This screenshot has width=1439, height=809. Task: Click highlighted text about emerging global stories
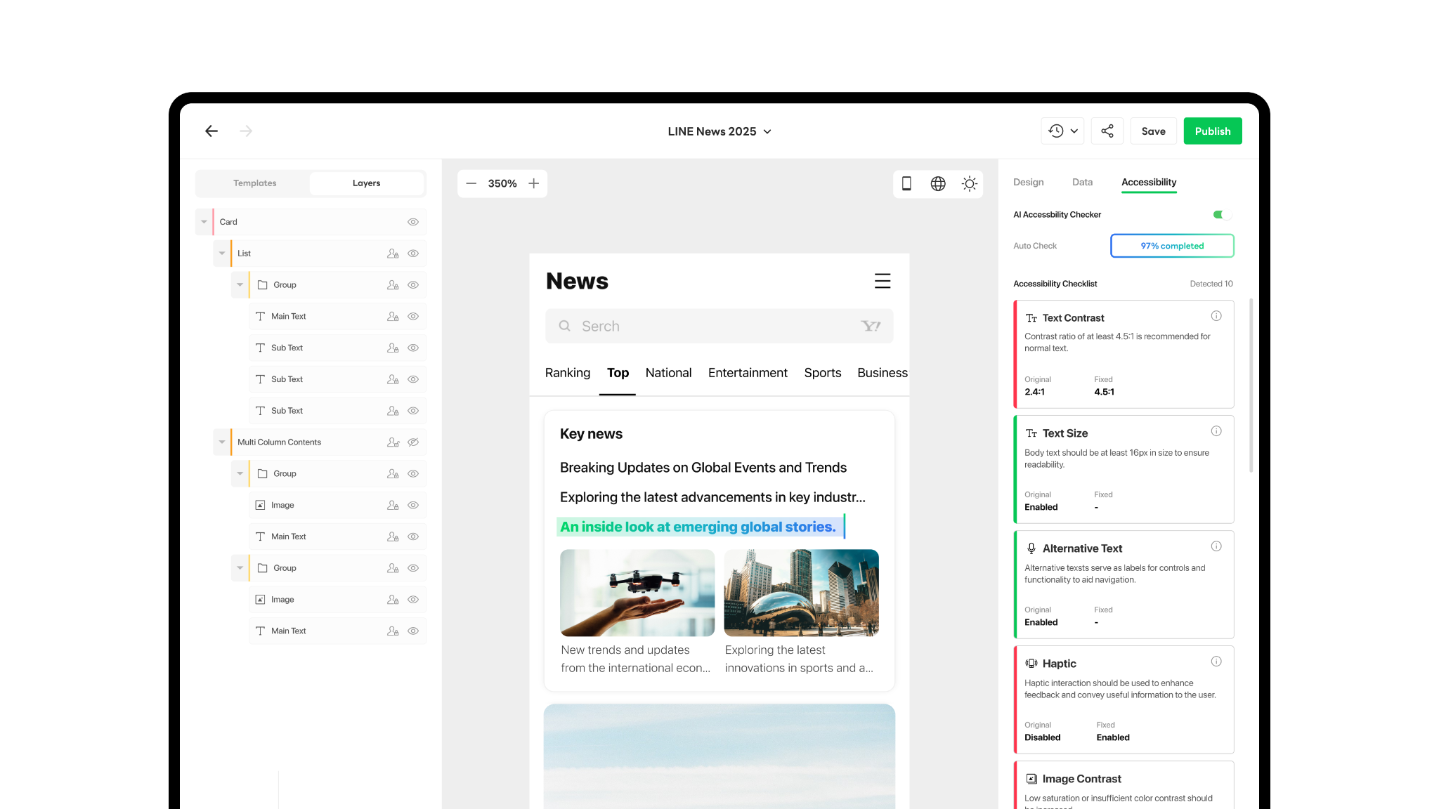click(698, 527)
